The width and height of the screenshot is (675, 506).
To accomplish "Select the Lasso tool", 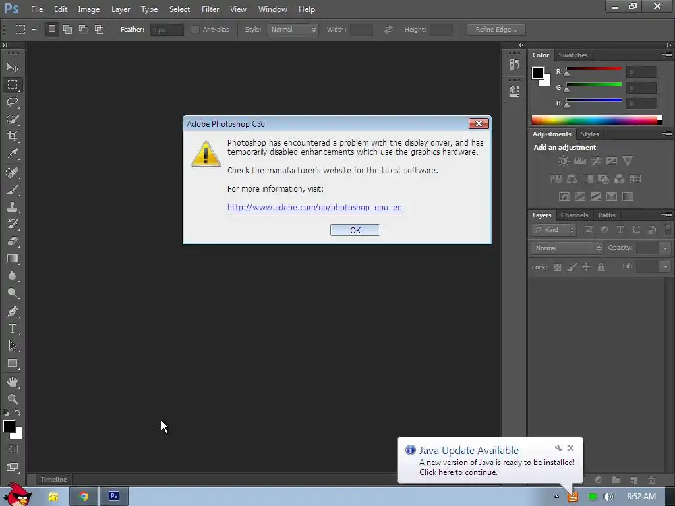I will coord(13,102).
